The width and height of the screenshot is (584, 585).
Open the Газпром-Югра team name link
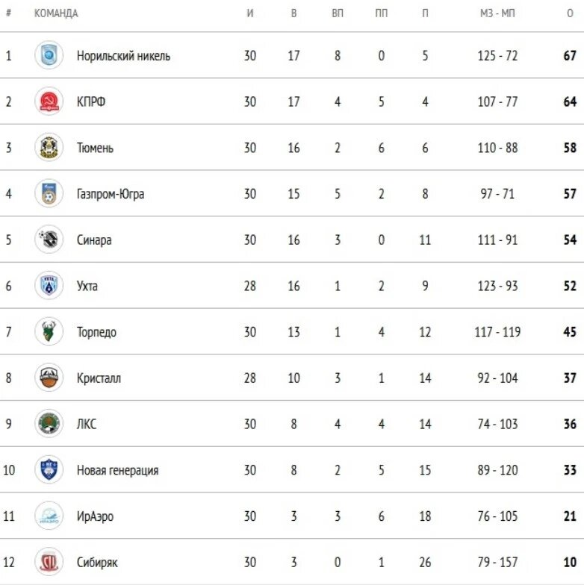[x=111, y=194]
